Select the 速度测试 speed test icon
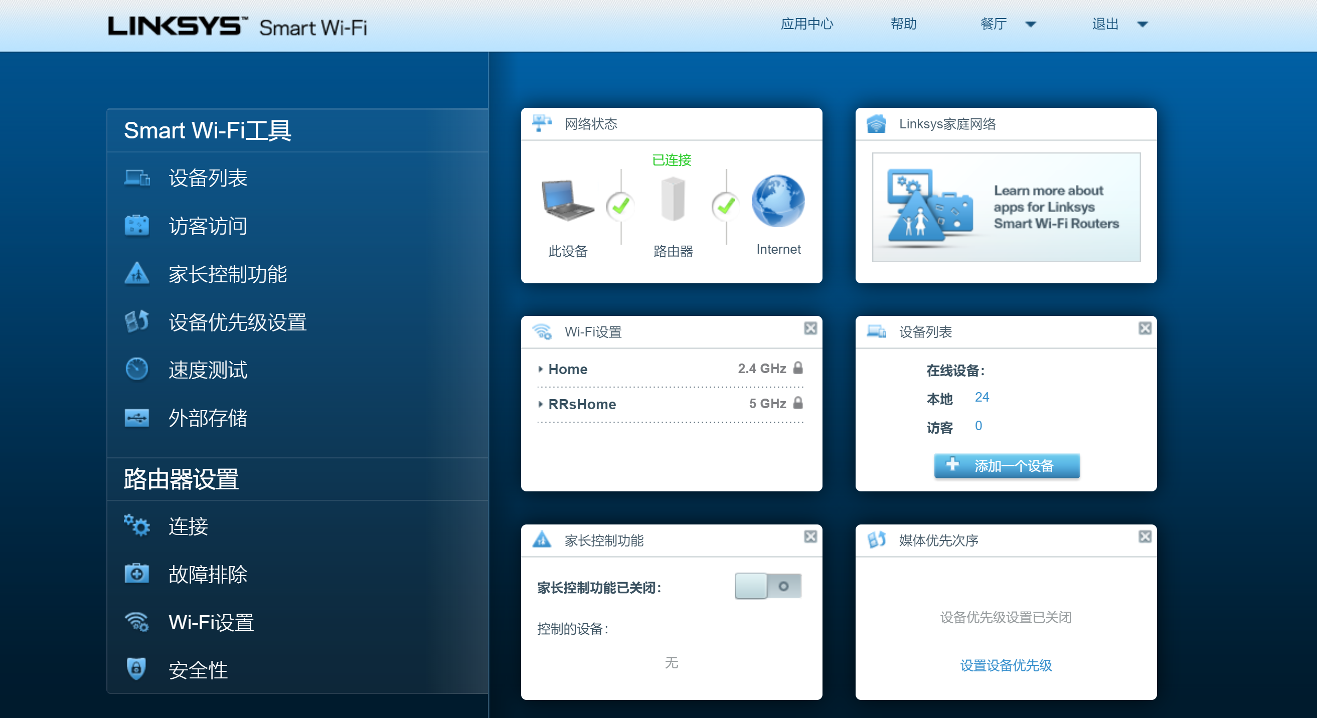The width and height of the screenshot is (1317, 718). click(x=137, y=369)
